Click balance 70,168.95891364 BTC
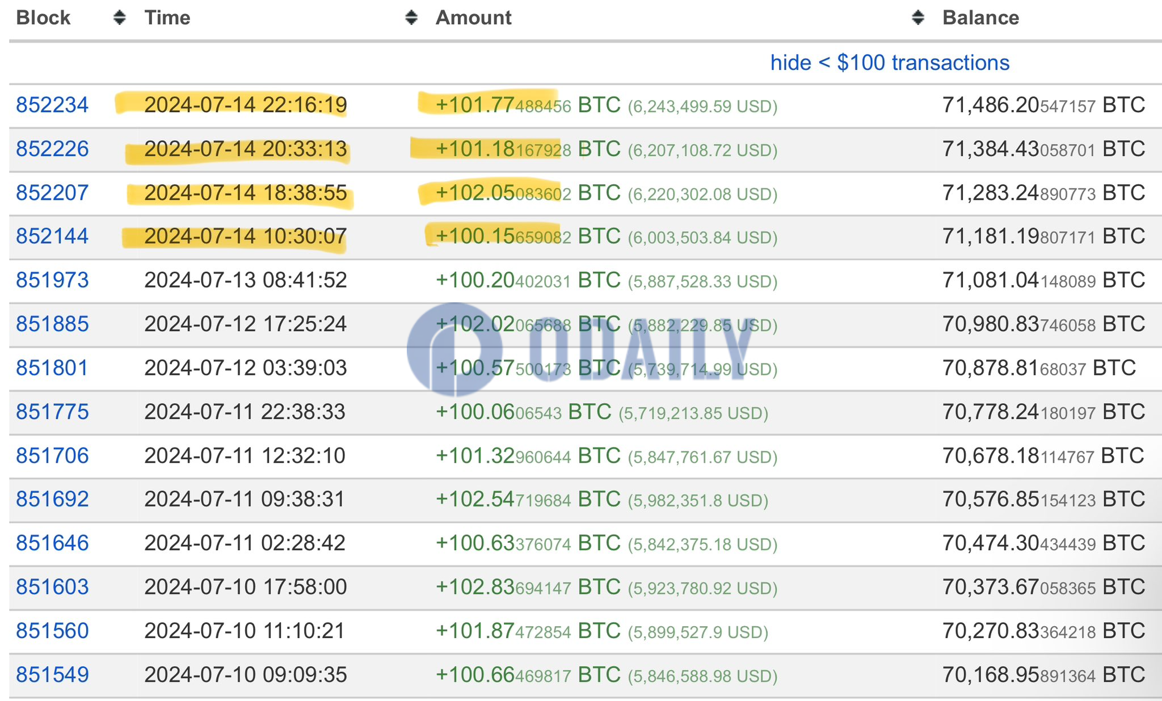The height and width of the screenshot is (701, 1162). click(1044, 674)
